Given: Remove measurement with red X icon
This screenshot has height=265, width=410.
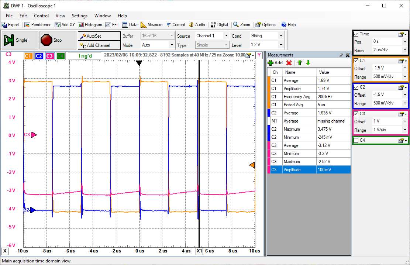Looking at the screenshot, I should (289, 63).
